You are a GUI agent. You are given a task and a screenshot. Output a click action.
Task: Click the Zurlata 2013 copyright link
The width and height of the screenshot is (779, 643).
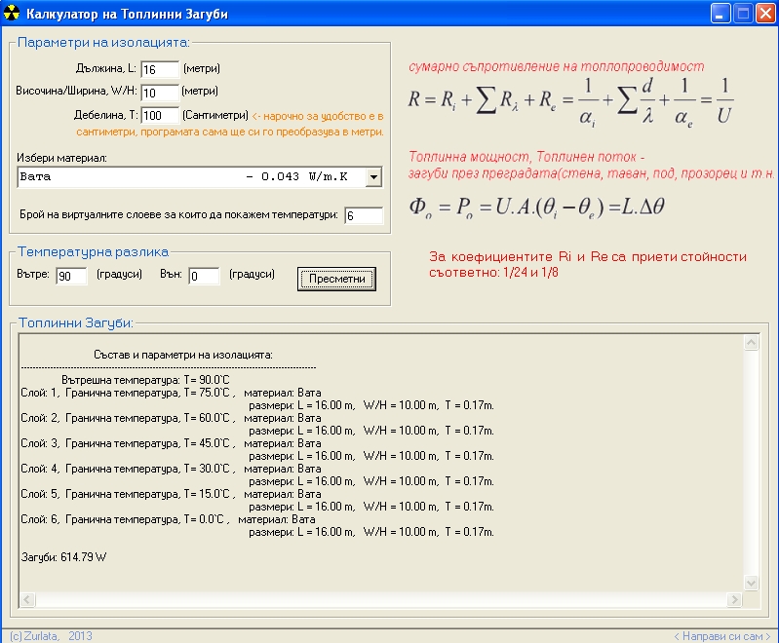(x=49, y=636)
